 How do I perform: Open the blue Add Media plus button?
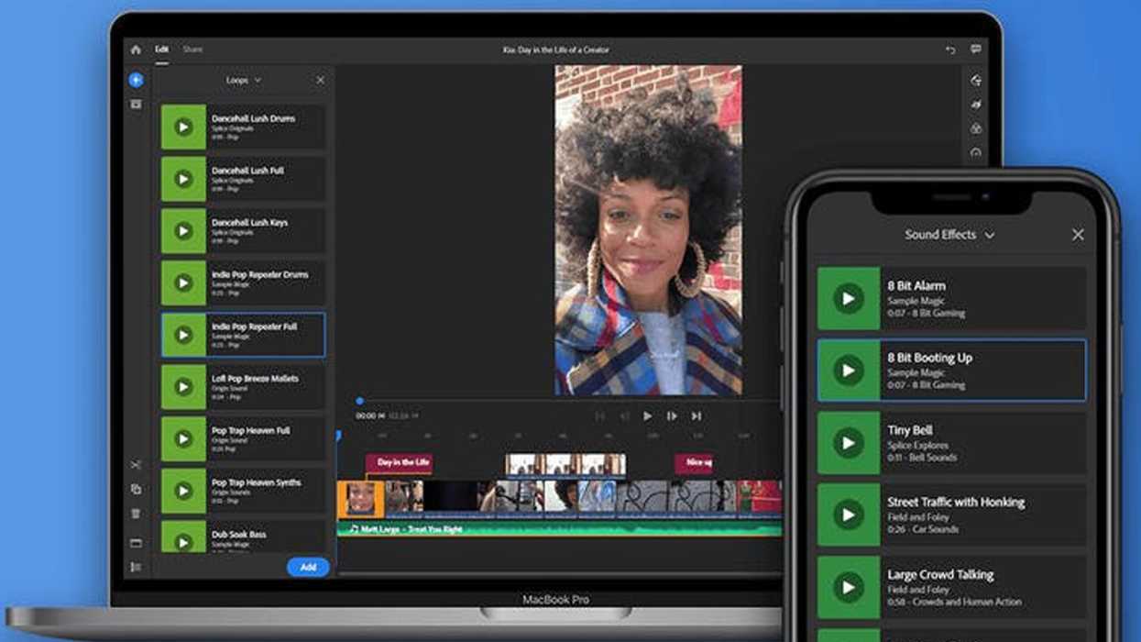pyautogui.click(x=136, y=80)
